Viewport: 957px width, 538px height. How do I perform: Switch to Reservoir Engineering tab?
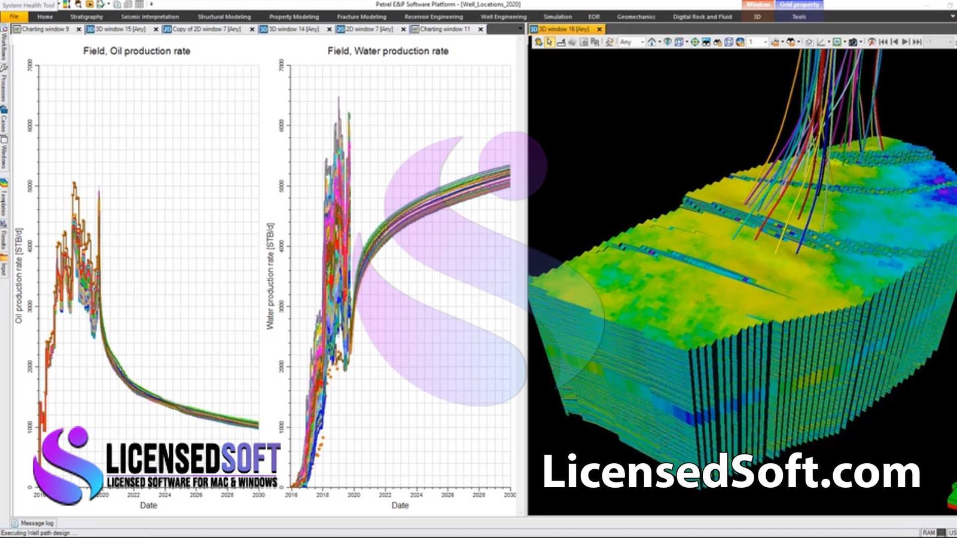click(x=434, y=17)
